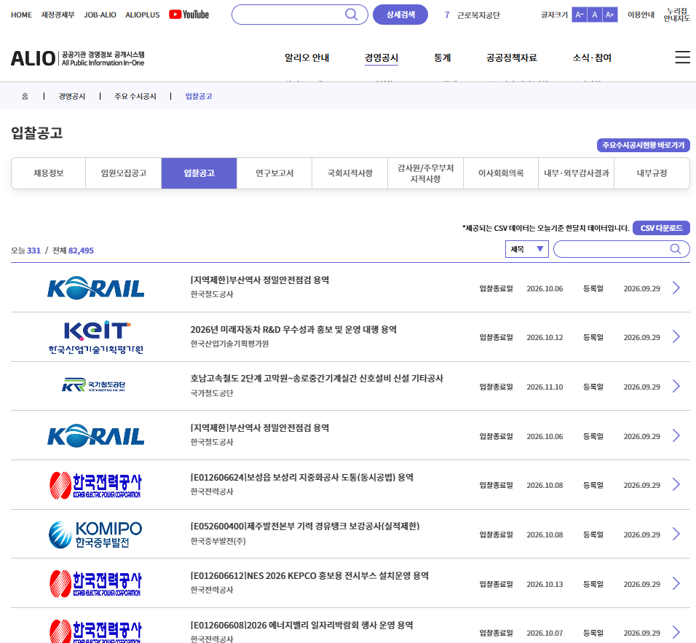
Task: Click 입찰공고 in breadcrumb
Action: click(x=199, y=96)
